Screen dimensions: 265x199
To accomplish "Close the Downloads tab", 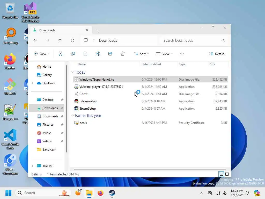I will 87,30.
